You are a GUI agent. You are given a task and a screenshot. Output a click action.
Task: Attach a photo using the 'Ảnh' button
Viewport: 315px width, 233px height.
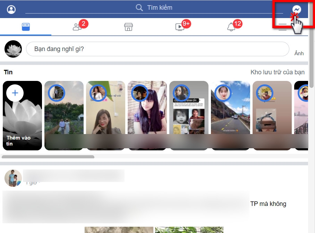299,53
